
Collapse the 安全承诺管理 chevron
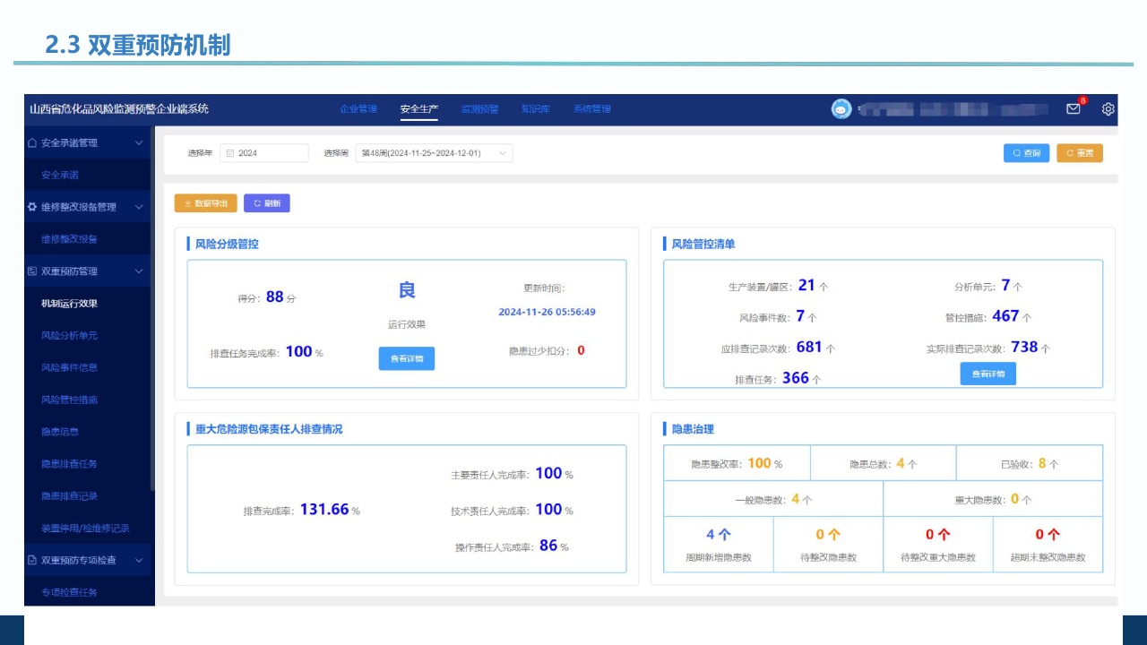[139, 142]
